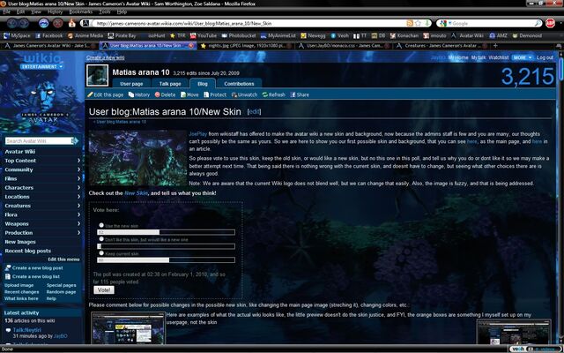564x353 pixels.
Task: Open the History menu in Firefox menu bar
Action: point(55,11)
